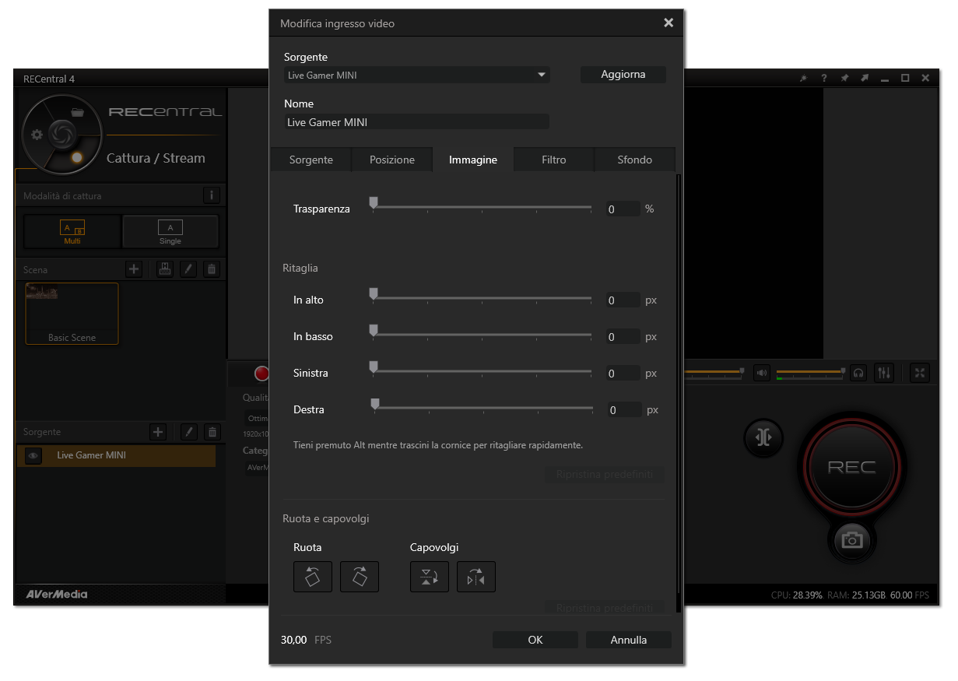Image resolution: width=958 pixels, height=681 pixels.
Task: Click the center aperture of the radial menu
Action: pyautogui.click(x=61, y=134)
